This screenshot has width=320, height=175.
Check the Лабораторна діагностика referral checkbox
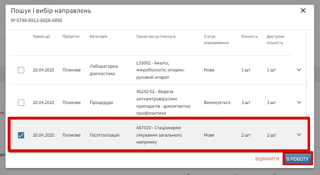(x=21, y=70)
